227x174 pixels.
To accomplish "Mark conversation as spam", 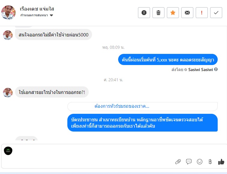I will [144, 13].
